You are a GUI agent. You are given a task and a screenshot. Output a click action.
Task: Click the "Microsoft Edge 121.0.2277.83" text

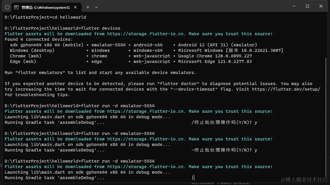[215, 61]
